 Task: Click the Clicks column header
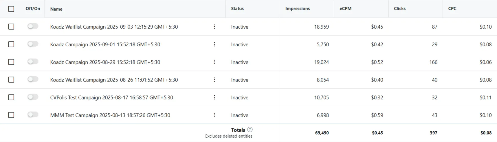coord(400,9)
